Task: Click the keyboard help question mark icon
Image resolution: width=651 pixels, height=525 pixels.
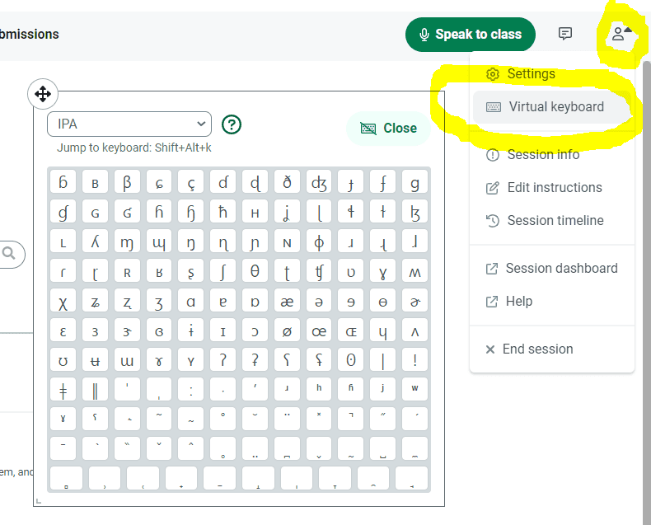Action: point(232,124)
